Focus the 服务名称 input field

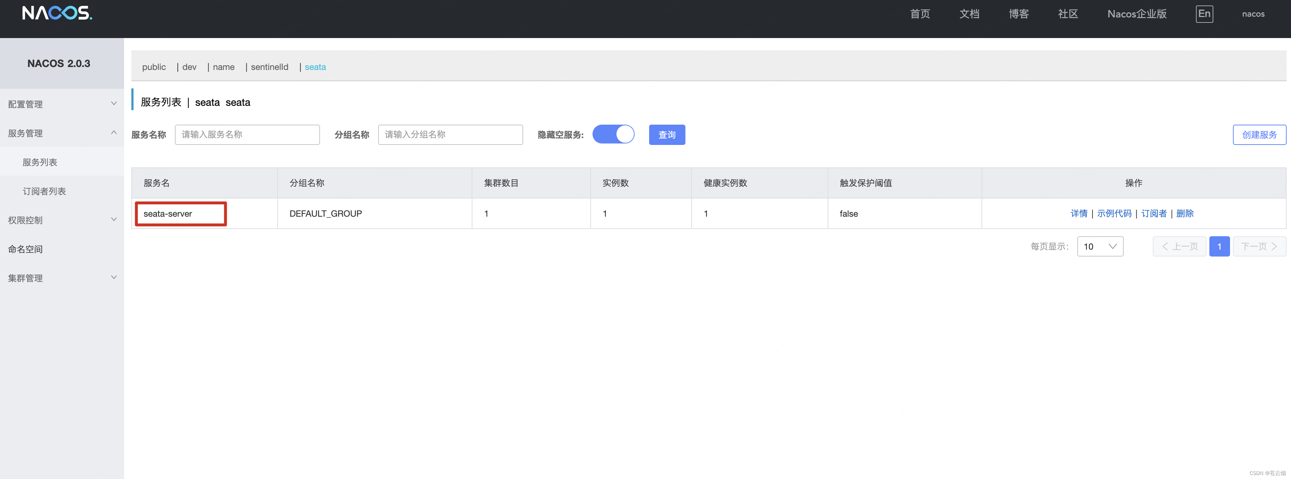[x=247, y=135]
